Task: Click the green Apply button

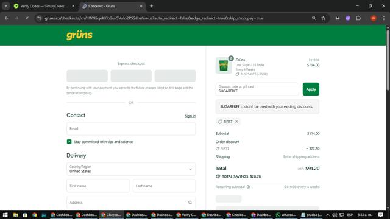Action: point(311,89)
